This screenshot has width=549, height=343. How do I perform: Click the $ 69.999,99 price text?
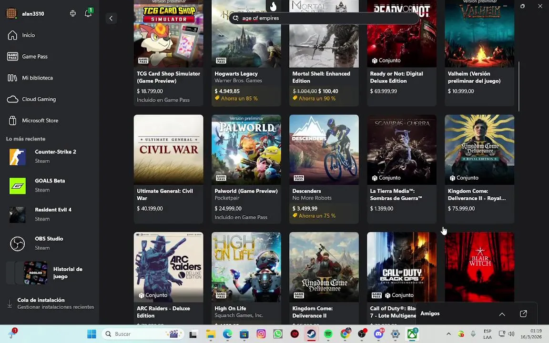click(x=383, y=91)
